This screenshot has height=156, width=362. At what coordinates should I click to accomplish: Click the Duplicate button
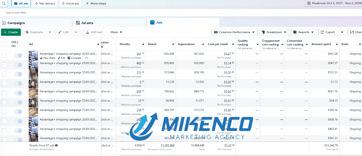[x=34, y=32]
